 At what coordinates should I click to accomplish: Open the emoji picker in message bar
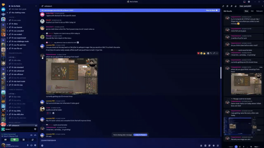point(214,146)
